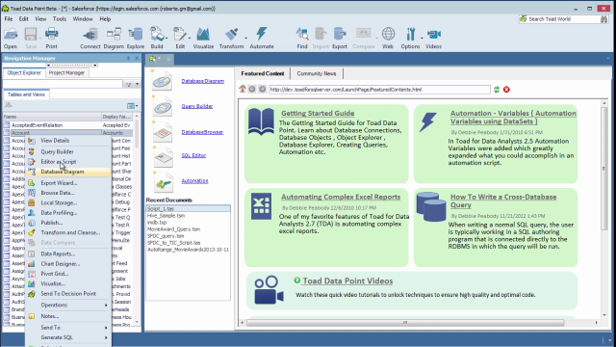Select the AcceptedEventRelation table row
The height and width of the screenshot is (347, 616).
(x=67, y=125)
